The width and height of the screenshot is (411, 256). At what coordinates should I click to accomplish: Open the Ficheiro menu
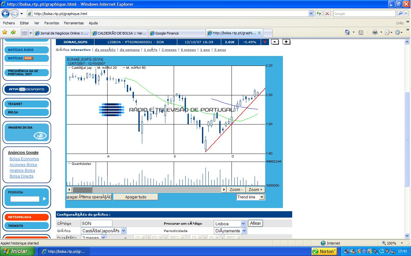point(9,23)
